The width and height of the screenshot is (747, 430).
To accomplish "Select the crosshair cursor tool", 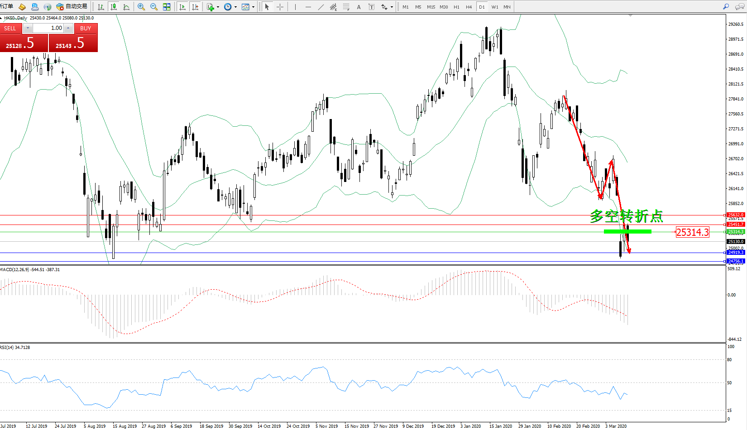I will pyautogui.click(x=280, y=7).
